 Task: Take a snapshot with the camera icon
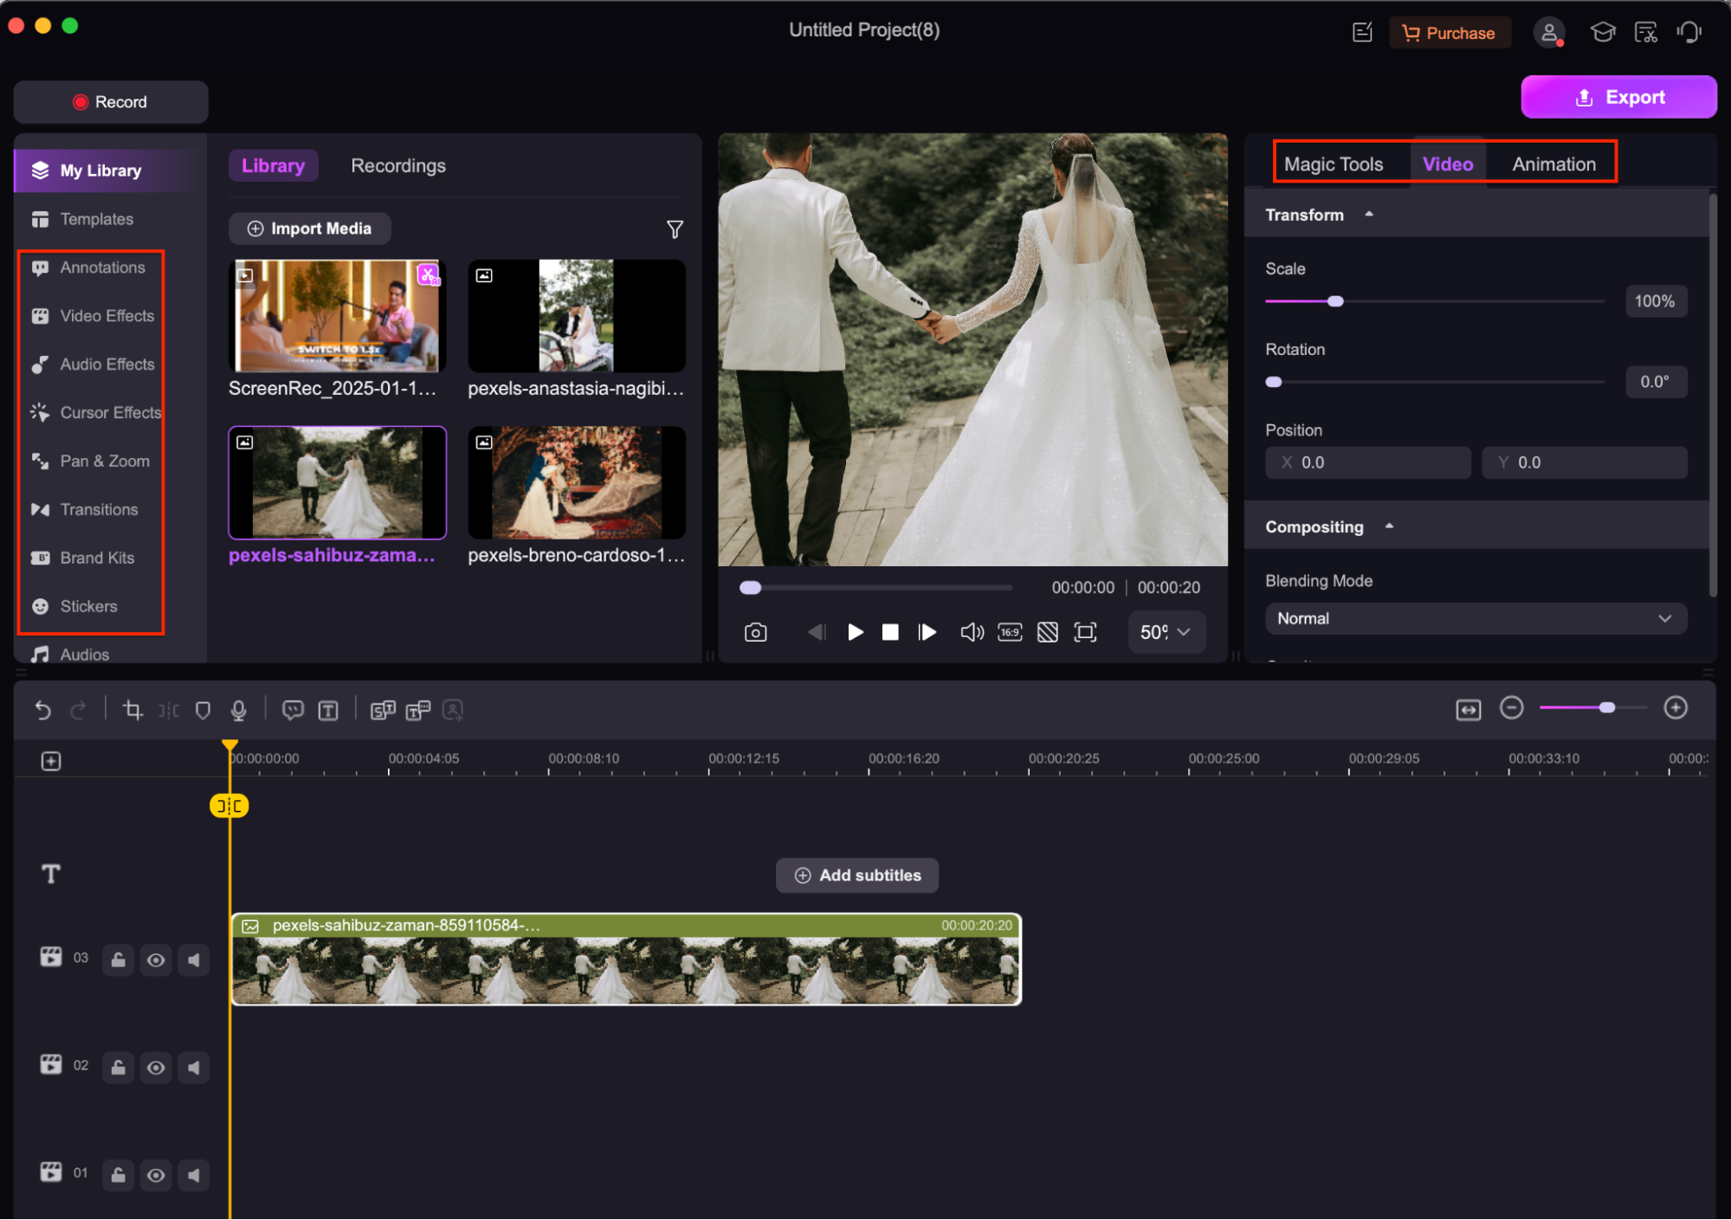[x=755, y=633]
